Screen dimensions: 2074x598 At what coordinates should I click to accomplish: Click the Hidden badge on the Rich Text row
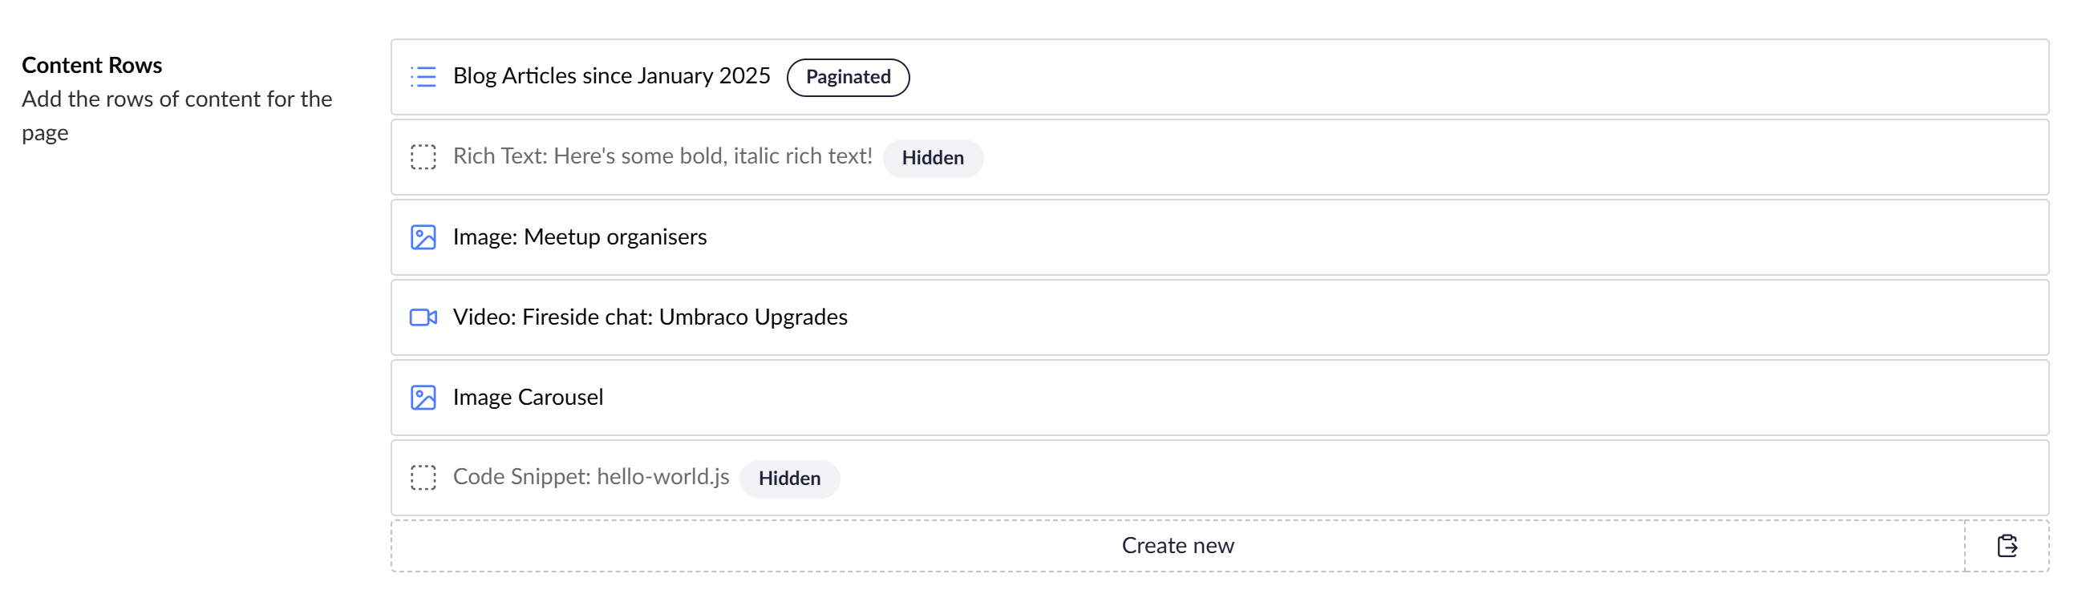pyautogui.click(x=932, y=158)
